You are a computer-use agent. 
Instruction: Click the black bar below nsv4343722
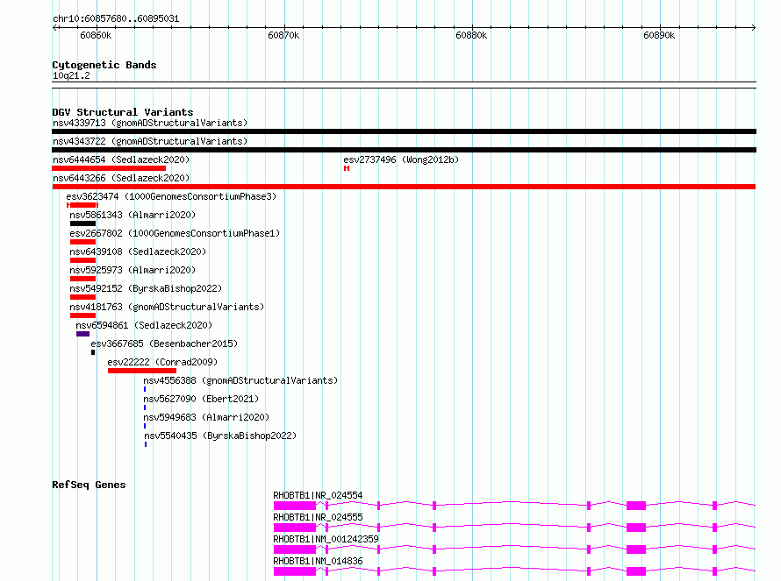(404, 150)
